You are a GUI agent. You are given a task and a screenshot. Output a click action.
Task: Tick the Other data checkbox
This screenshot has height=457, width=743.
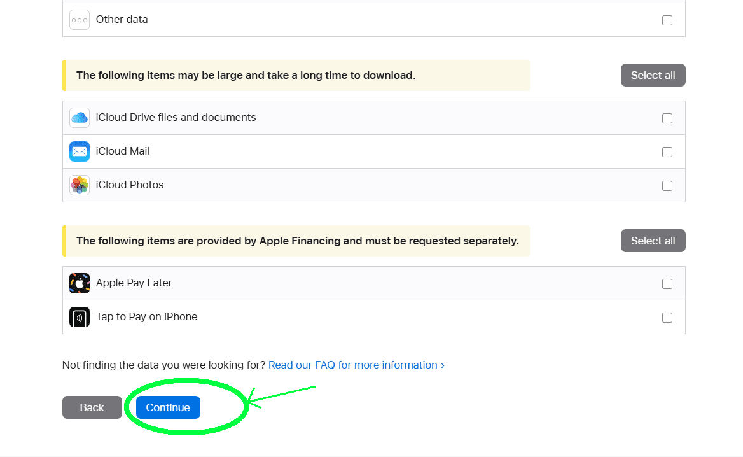667,20
